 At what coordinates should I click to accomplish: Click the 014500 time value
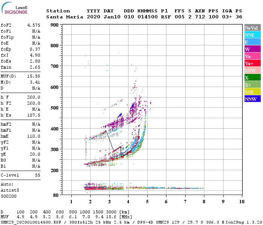click(148, 17)
